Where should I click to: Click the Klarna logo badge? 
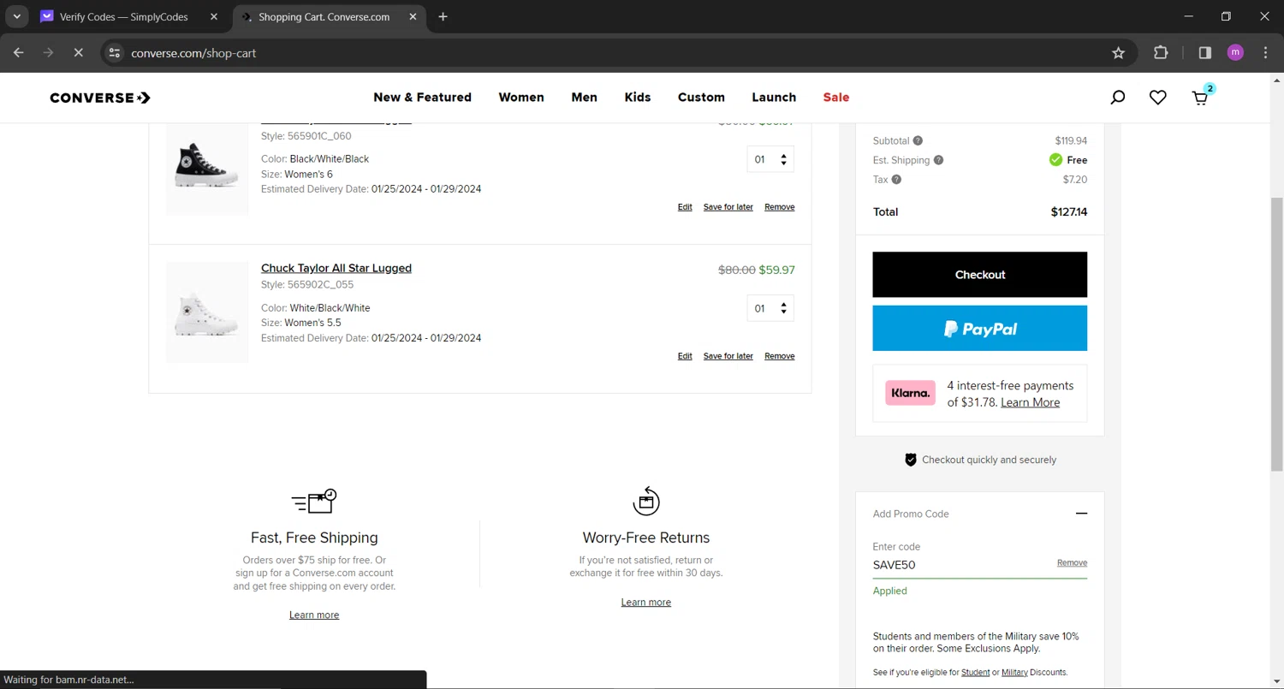click(x=910, y=394)
